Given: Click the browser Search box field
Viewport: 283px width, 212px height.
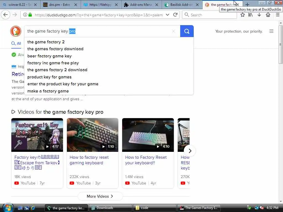Looking at the screenshot, I should point(209,15).
